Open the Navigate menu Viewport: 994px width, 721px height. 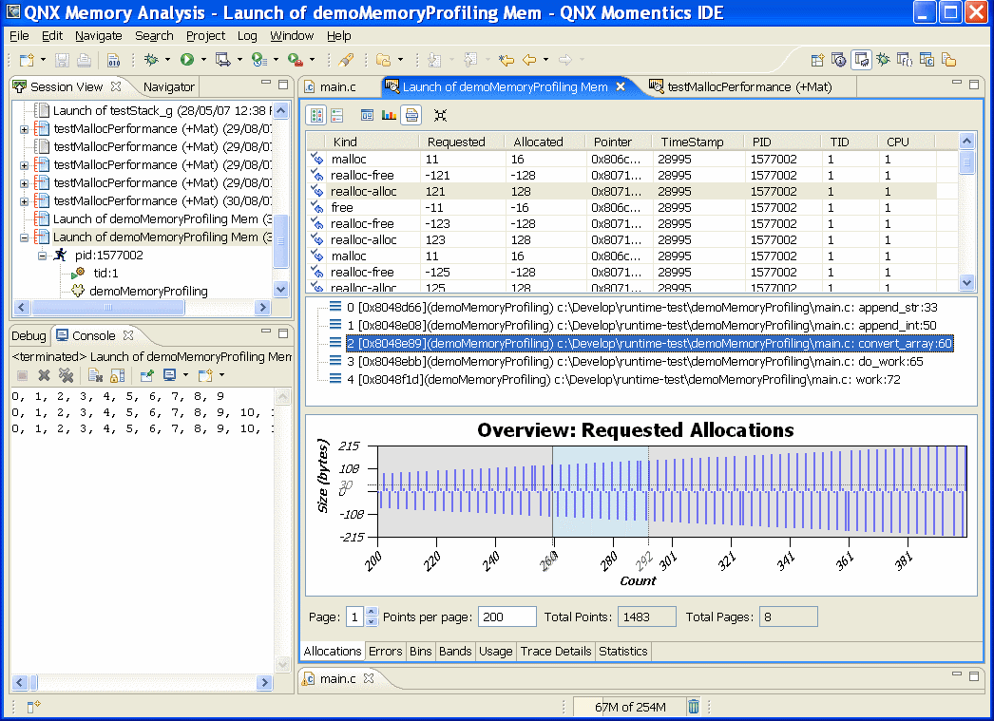(x=98, y=36)
